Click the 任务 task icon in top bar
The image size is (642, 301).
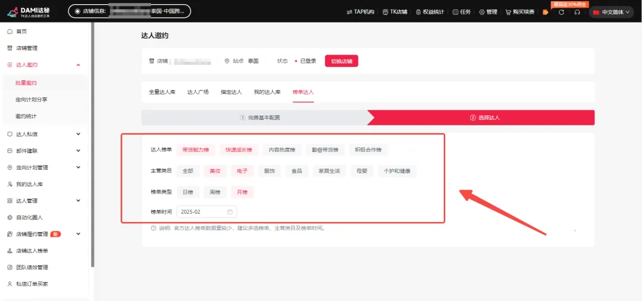click(455, 12)
